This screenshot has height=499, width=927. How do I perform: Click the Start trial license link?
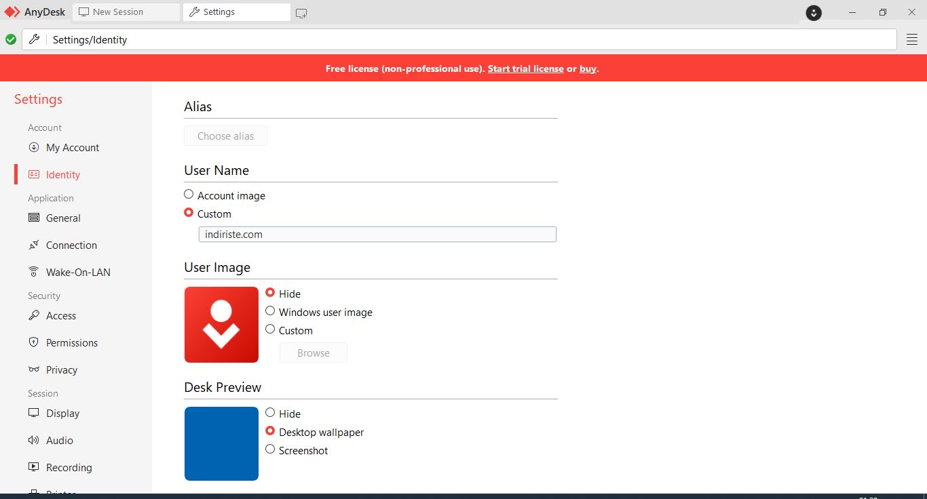525,68
